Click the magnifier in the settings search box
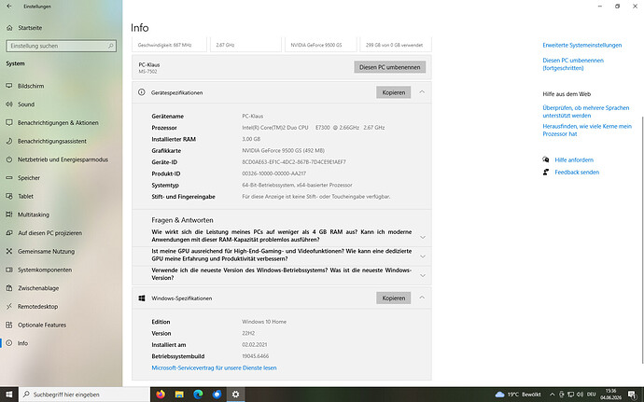Screen dimensions: 644x402 110,46
